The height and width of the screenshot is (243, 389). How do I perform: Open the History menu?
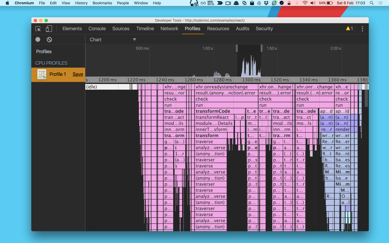click(81, 3)
